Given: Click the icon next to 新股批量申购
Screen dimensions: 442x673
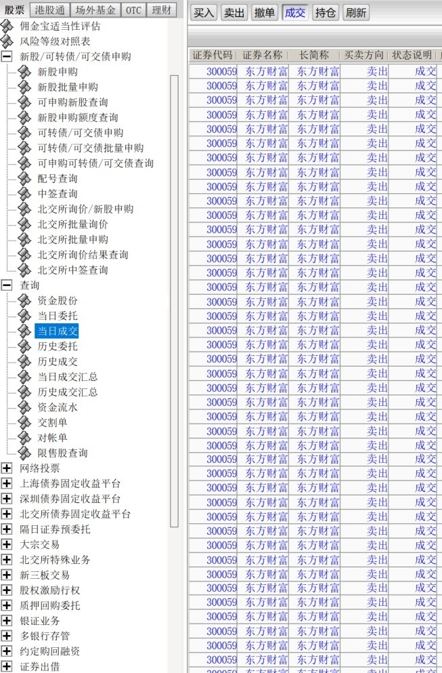Looking at the screenshot, I should click(24, 87).
